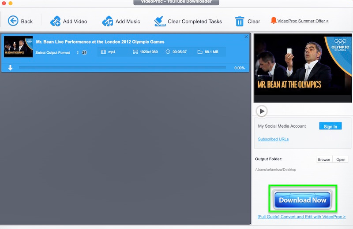Click the Add Music label

click(128, 21)
